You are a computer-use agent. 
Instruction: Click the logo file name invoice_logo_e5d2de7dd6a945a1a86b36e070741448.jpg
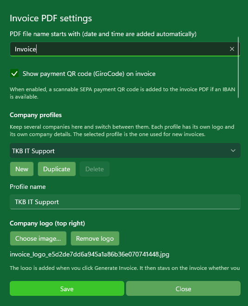point(89,254)
